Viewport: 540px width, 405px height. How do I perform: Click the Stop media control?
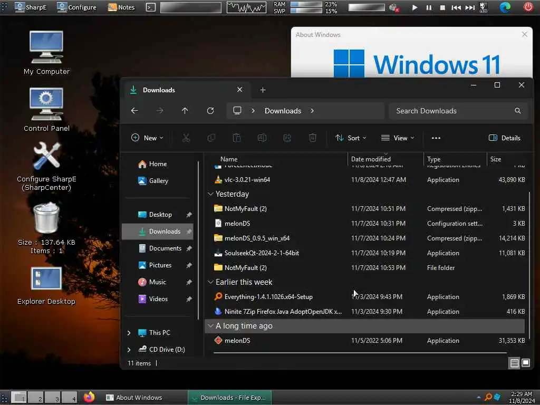tap(442, 7)
